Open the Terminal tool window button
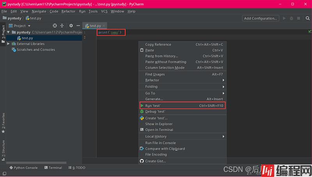 point(53,168)
